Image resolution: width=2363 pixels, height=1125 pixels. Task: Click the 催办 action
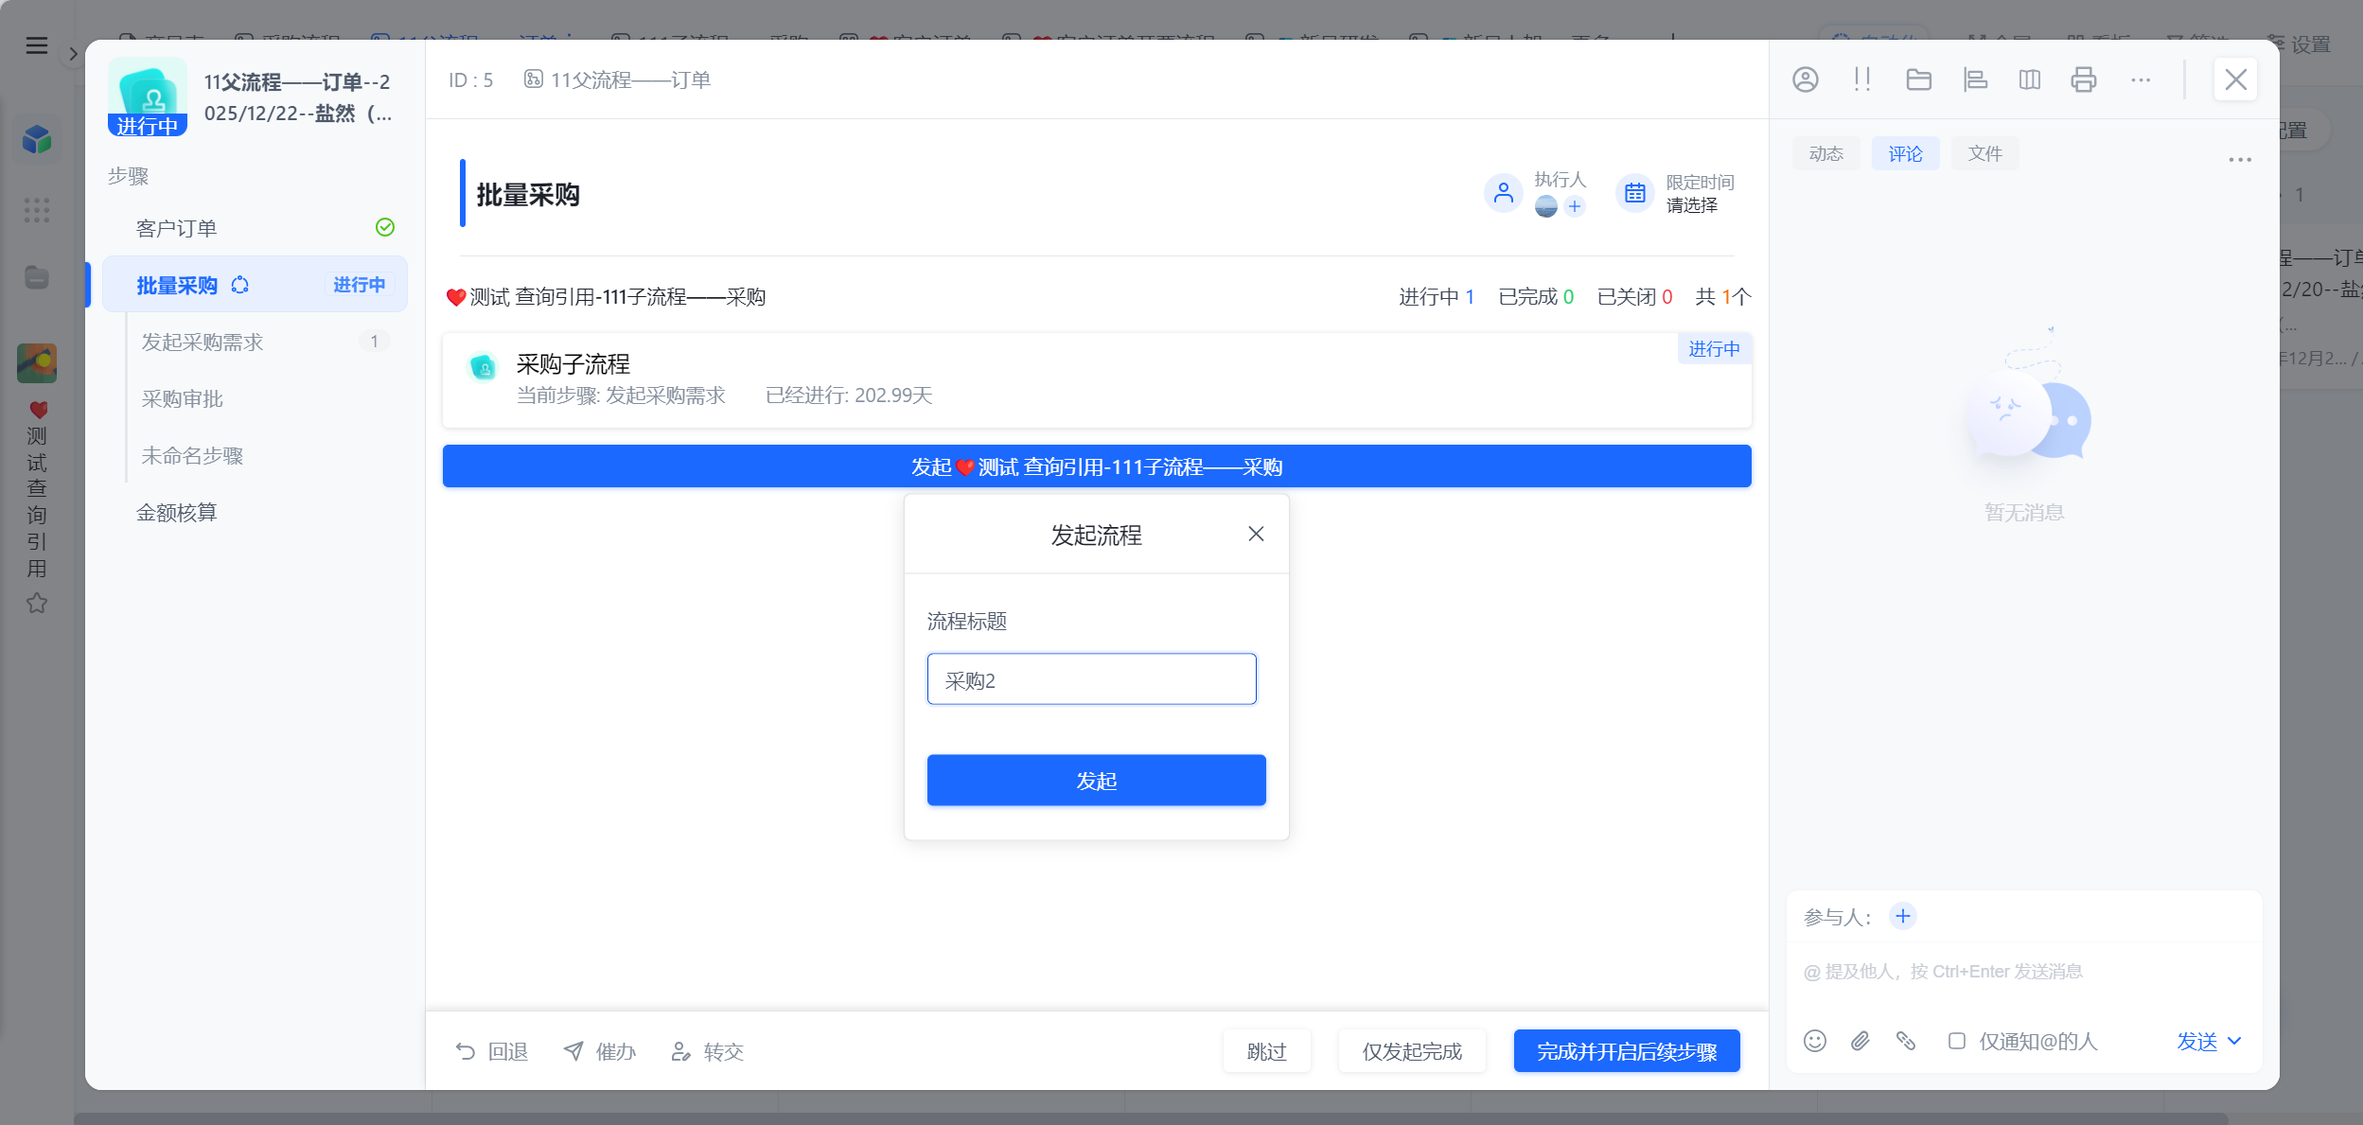tap(599, 1051)
